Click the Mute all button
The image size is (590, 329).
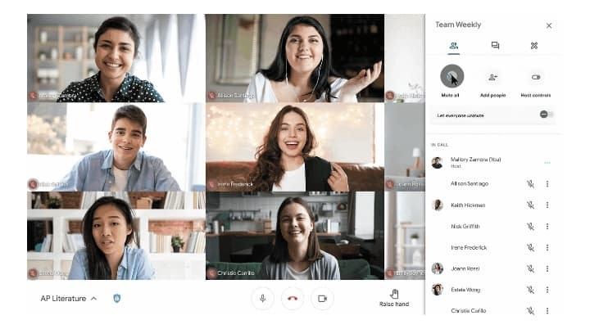click(x=452, y=76)
